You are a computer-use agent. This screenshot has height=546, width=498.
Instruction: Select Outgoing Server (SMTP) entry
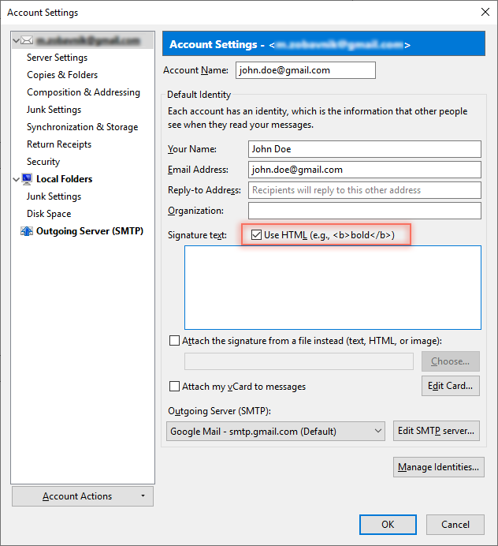pos(90,231)
